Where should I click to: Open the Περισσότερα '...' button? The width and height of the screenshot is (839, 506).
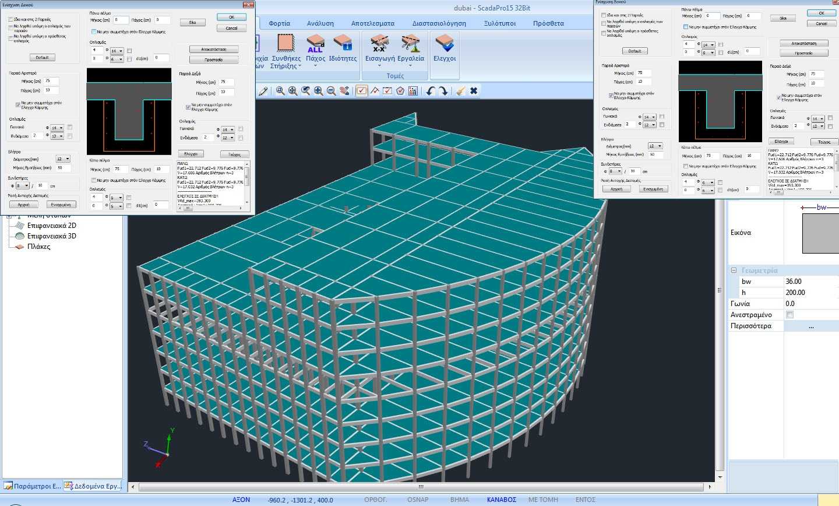811,326
